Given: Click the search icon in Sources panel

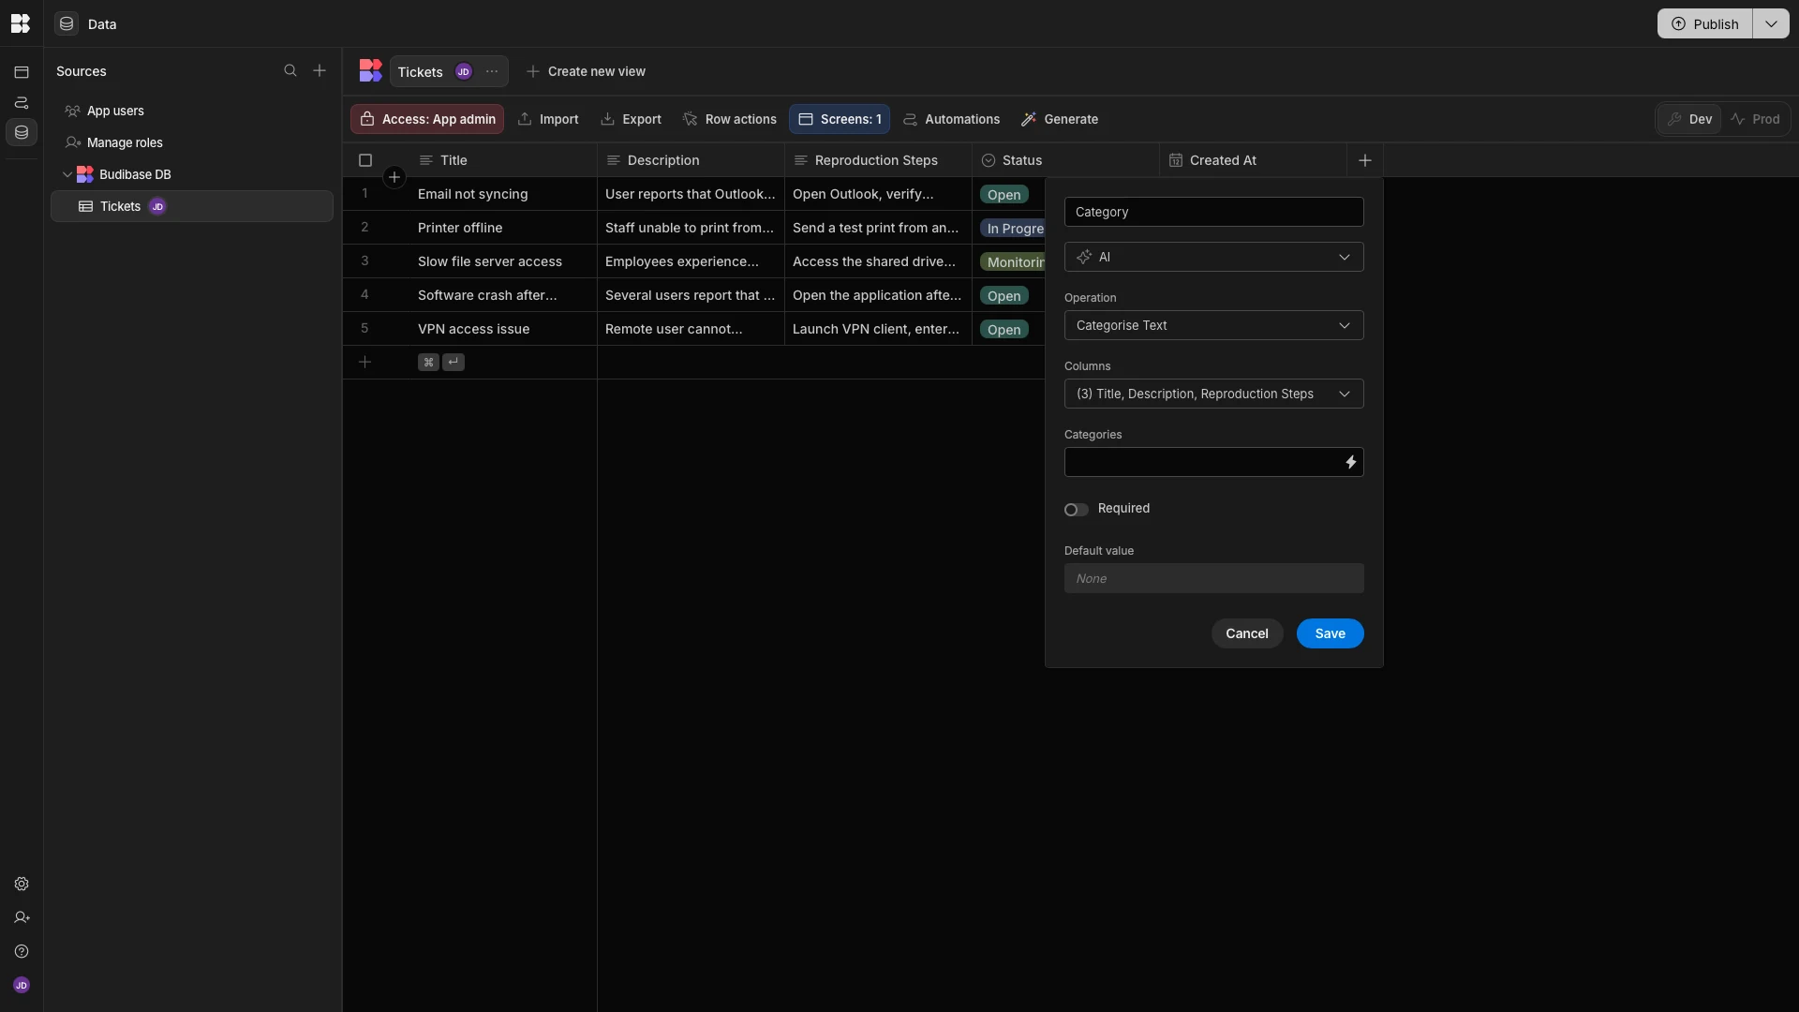Looking at the screenshot, I should tap(290, 71).
